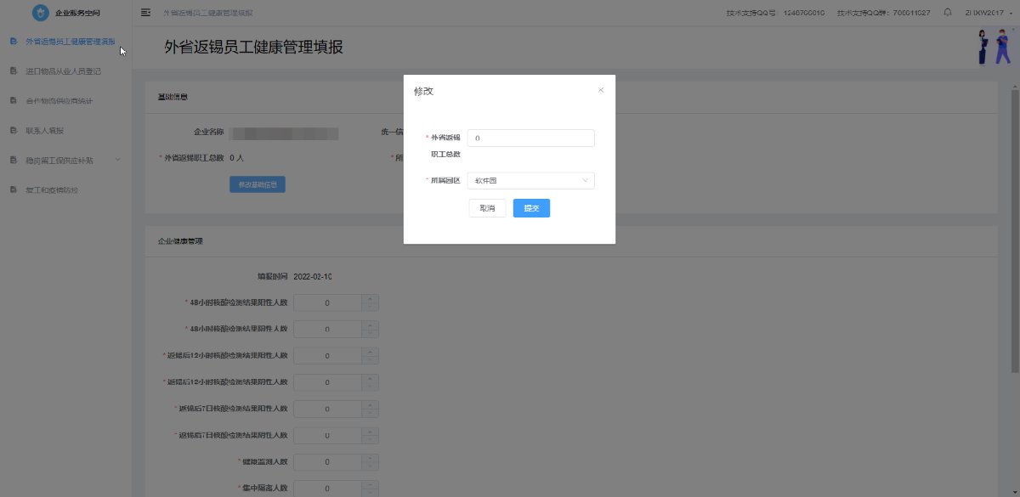Select 外省返锡员工健康管理填报 in sidebar

click(70, 41)
